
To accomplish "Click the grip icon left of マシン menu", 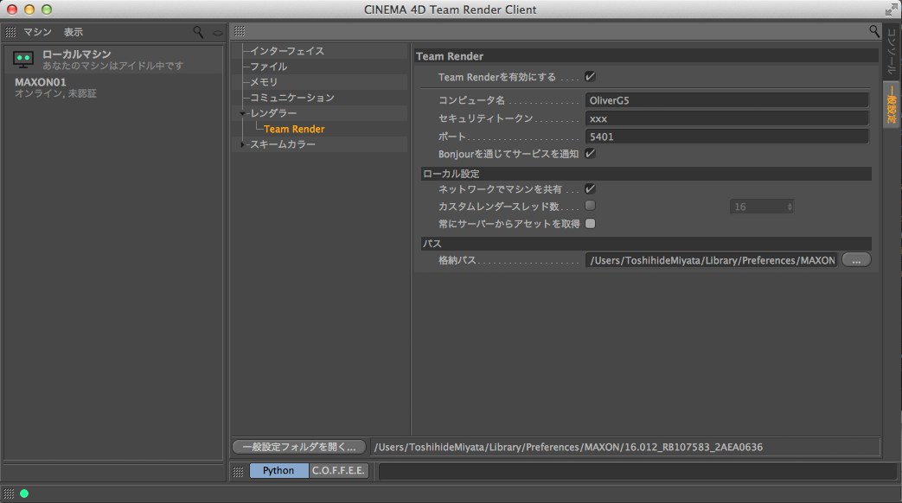I will point(10,32).
